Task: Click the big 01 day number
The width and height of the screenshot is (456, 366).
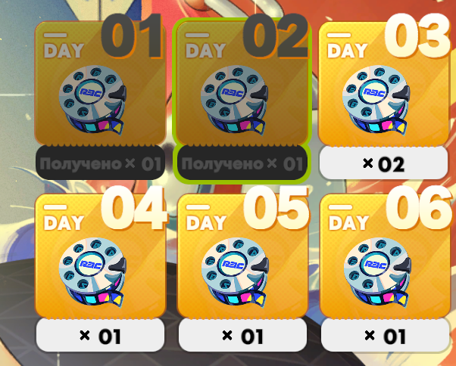Action: [x=132, y=36]
